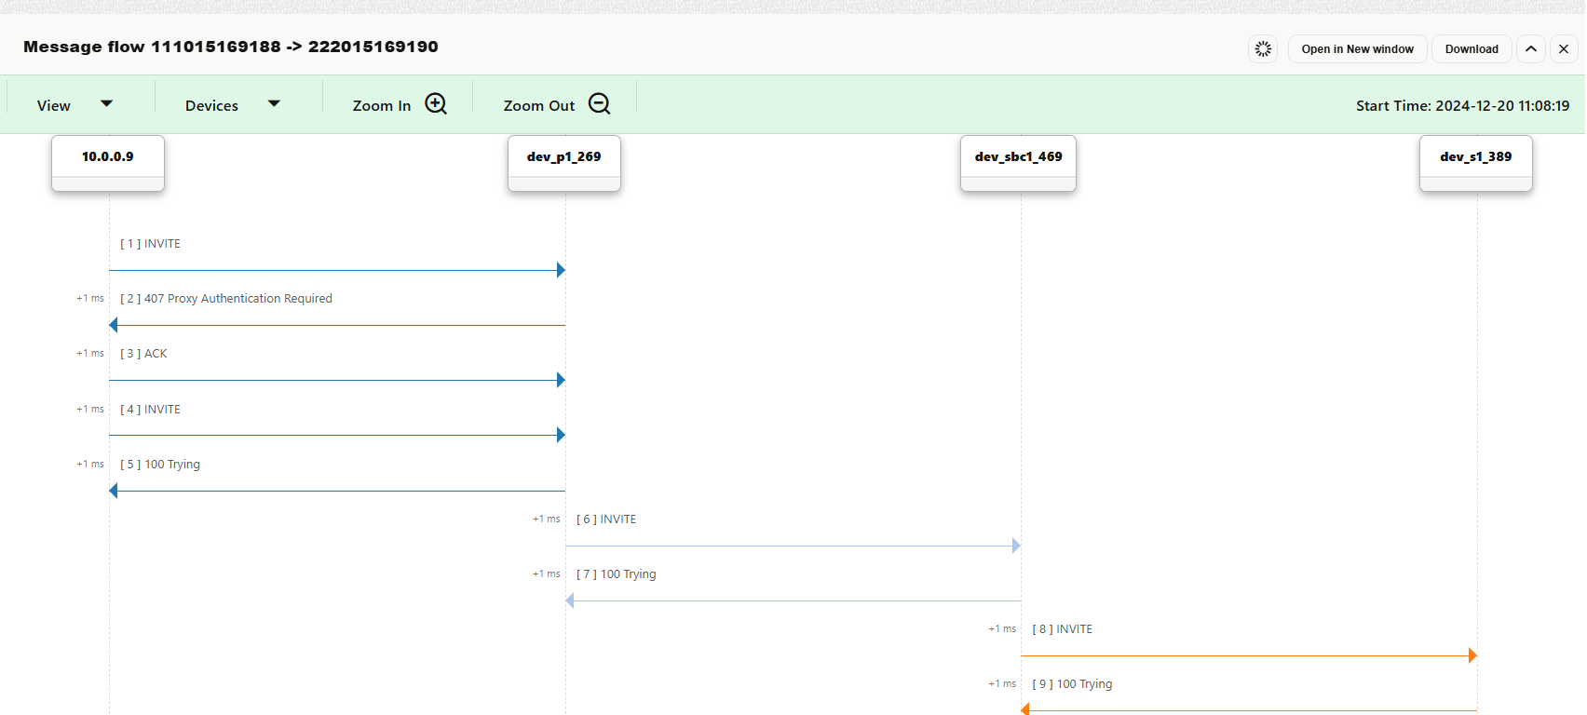Screen dimensions: 1587x715
Task: Open the View dropdown menu
Action: click(x=54, y=106)
